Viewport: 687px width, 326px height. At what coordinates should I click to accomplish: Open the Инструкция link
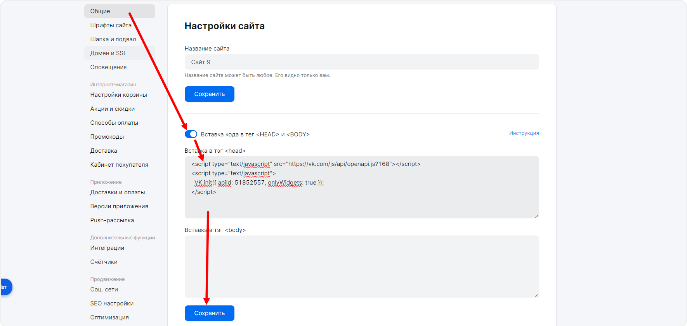(524, 133)
